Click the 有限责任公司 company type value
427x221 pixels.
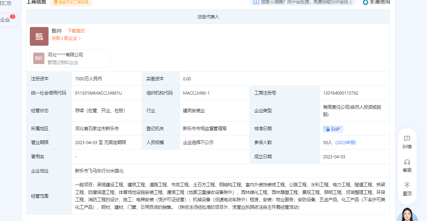coord(352,110)
